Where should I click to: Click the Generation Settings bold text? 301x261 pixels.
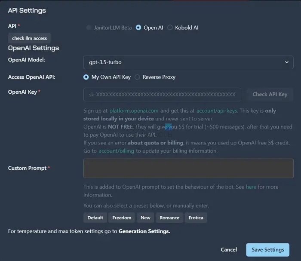pos(144,231)
